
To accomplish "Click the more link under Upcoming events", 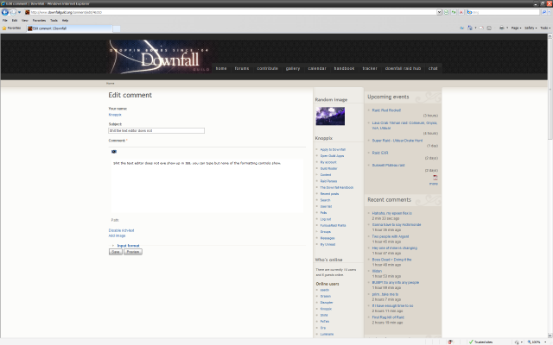I will pos(434,184).
